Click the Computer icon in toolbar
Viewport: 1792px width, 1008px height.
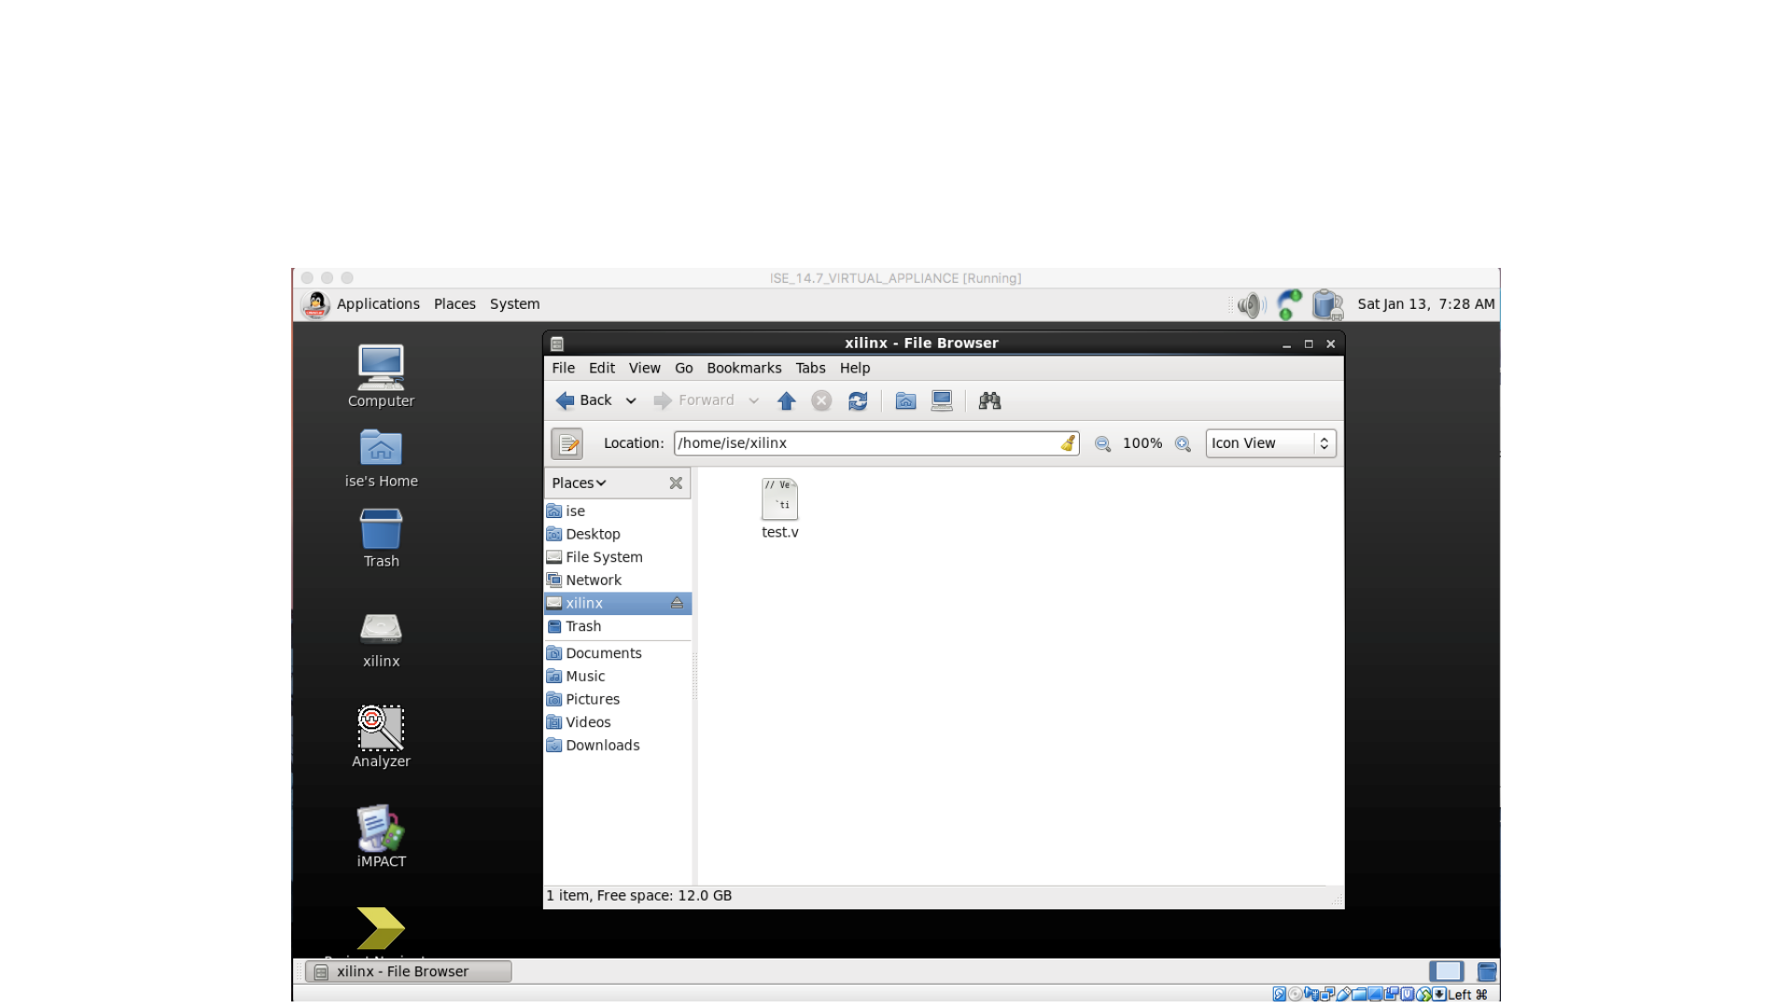(942, 401)
